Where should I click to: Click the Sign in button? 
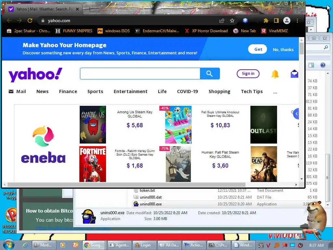(x=248, y=74)
